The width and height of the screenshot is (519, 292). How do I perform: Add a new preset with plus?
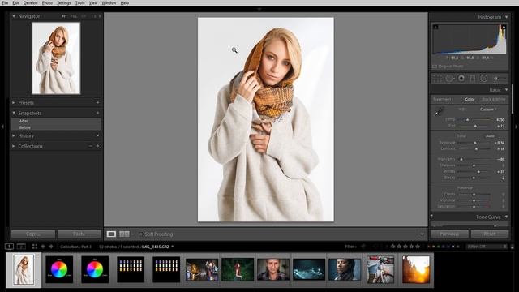coord(97,103)
